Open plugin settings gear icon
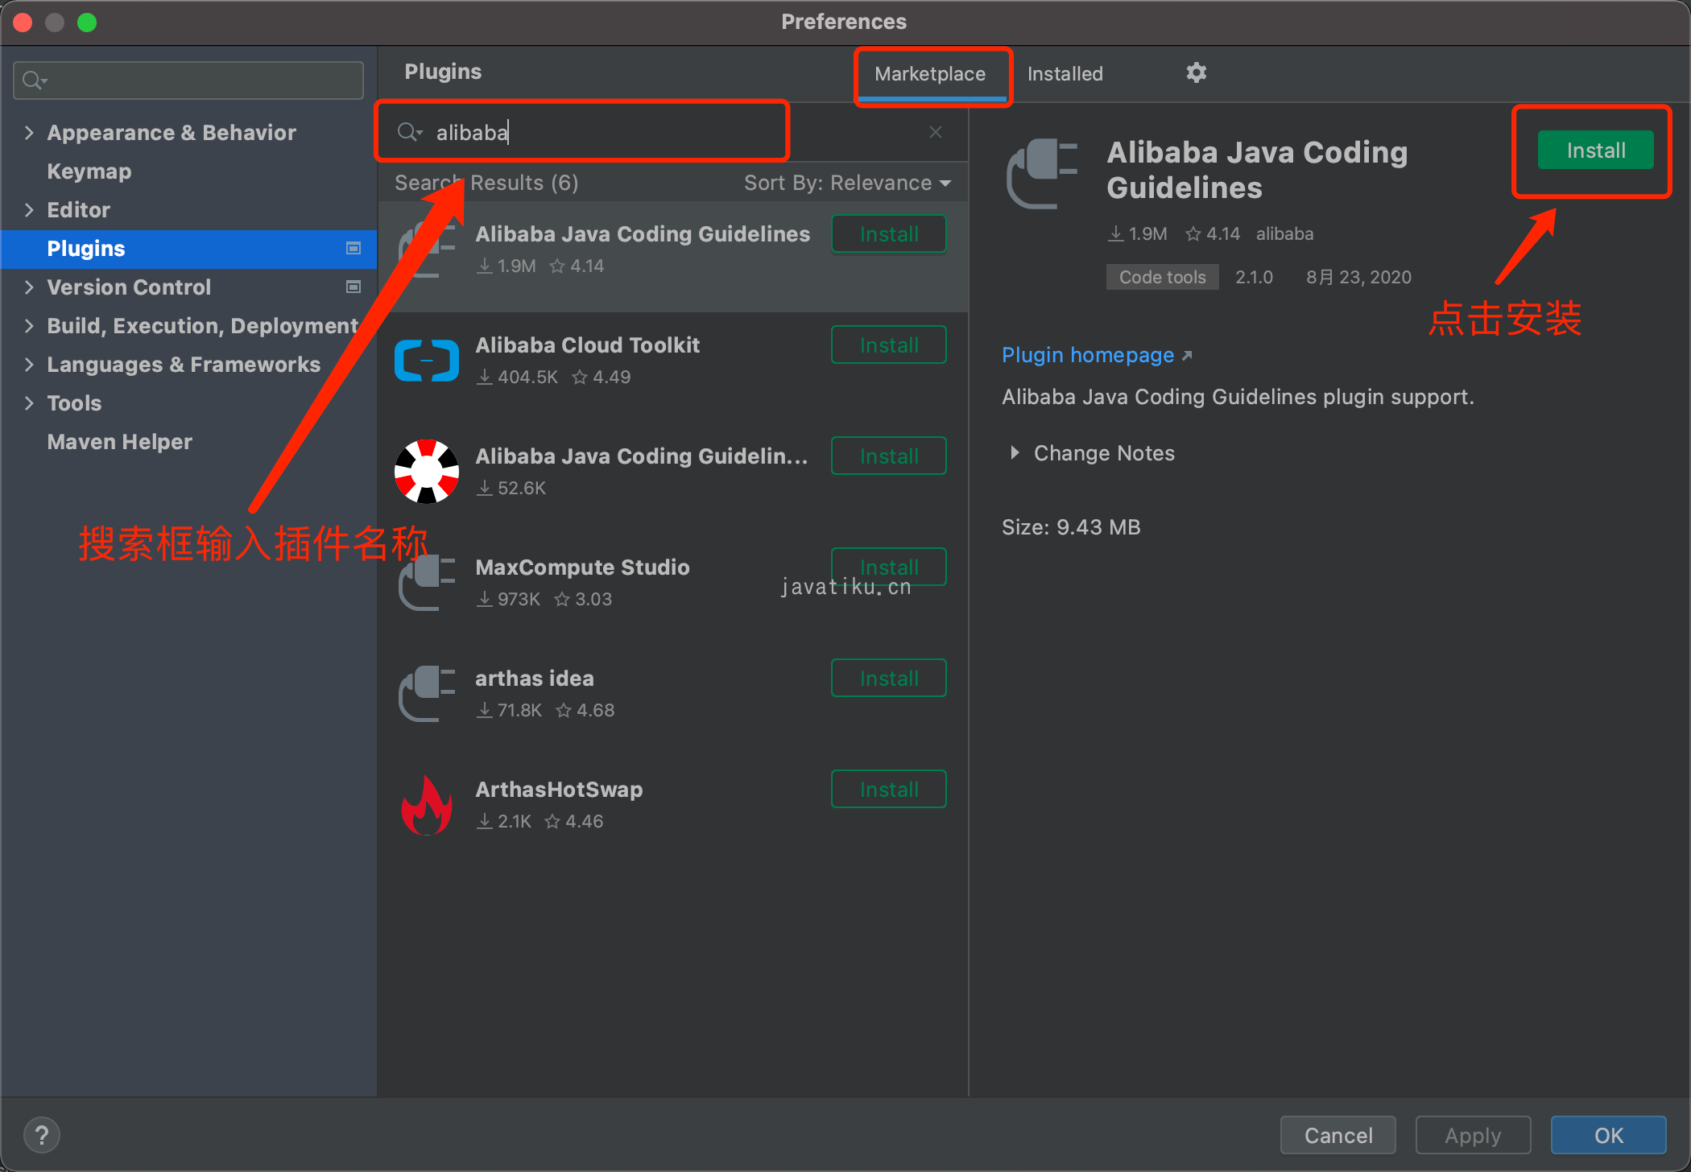This screenshot has height=1172, width=1691. click(1196, 72)
